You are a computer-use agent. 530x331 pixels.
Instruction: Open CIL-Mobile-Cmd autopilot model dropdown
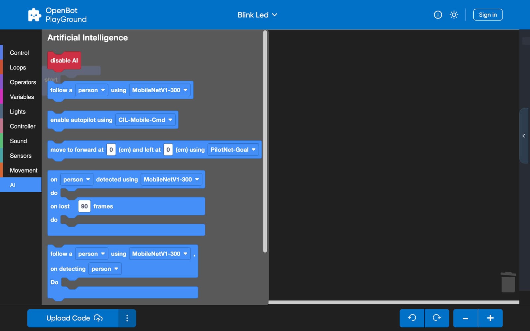pos(145,120)
